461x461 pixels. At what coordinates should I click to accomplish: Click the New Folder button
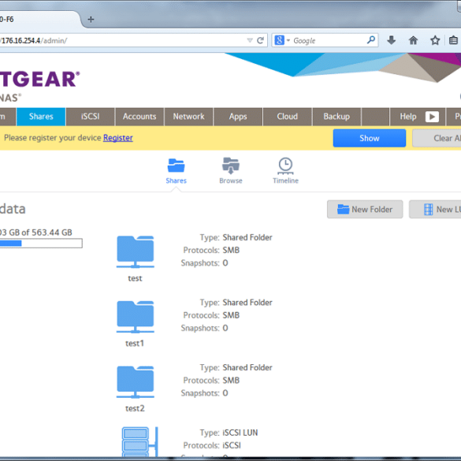tap(365, 210)
